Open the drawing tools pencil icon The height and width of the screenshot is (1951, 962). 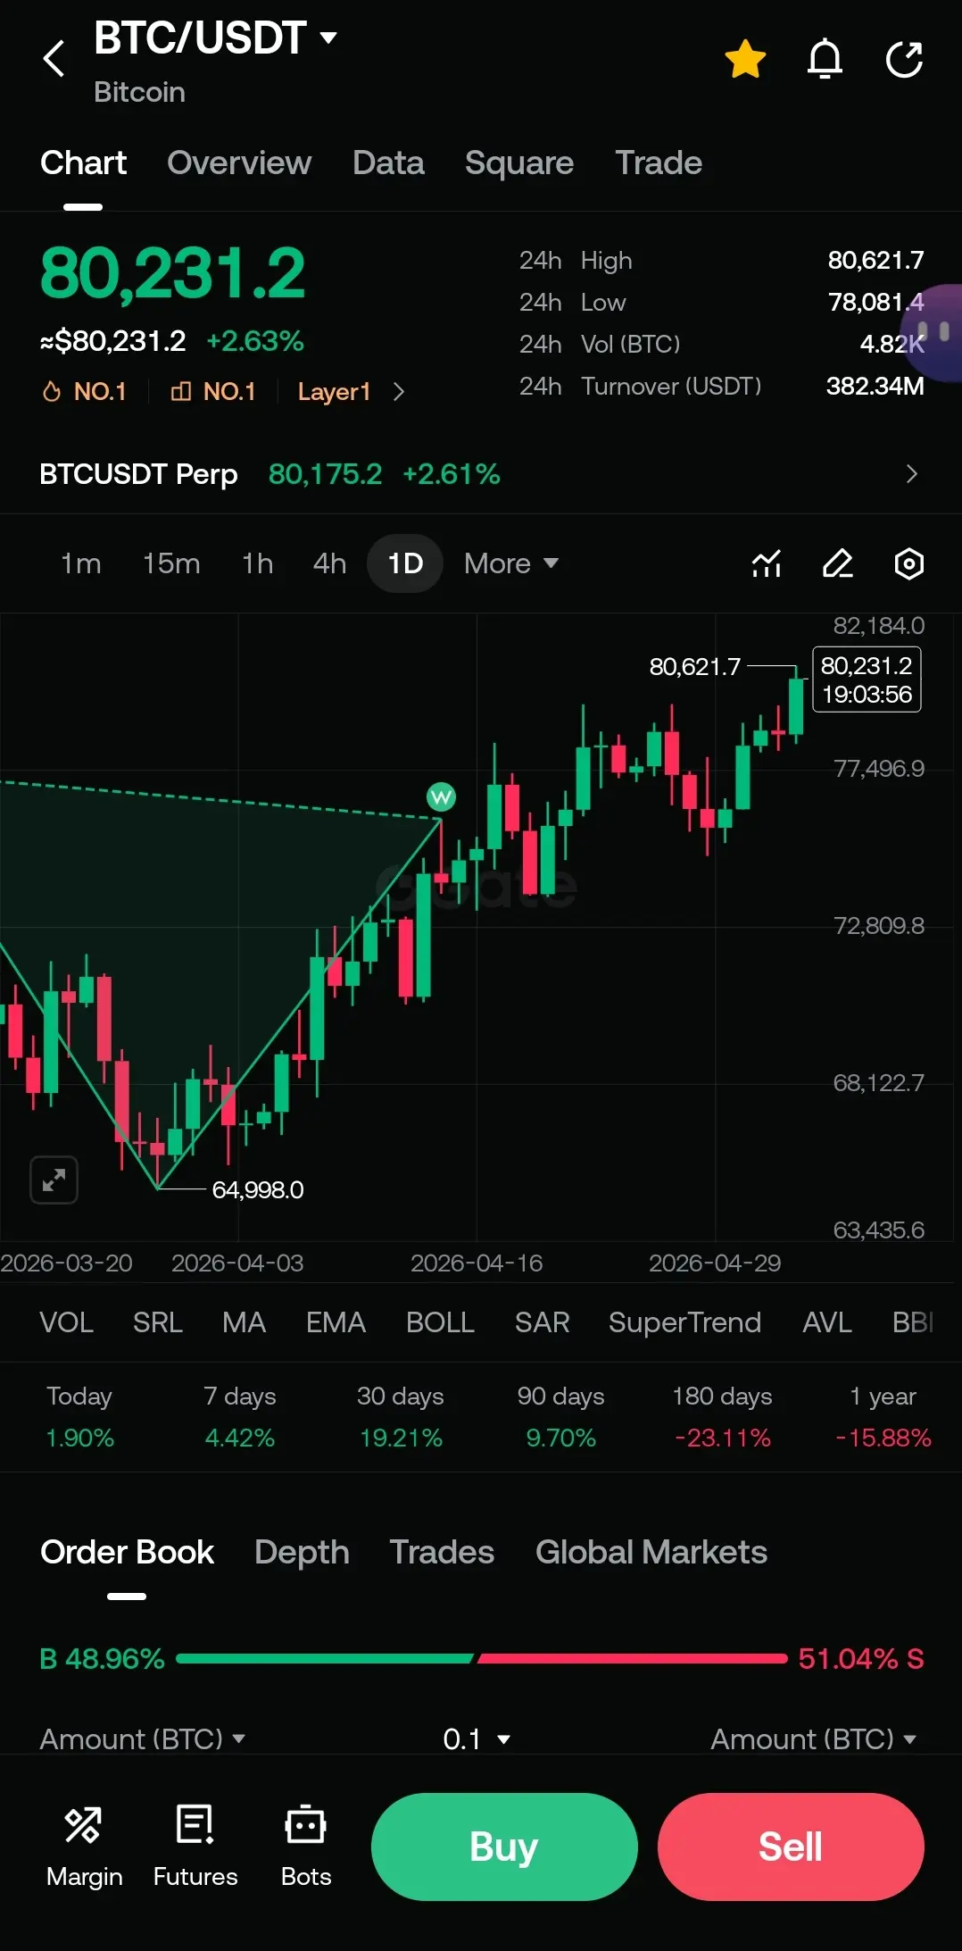[837, 563]
